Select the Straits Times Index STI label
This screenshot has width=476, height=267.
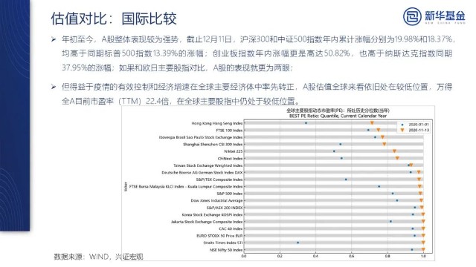pyautogui.click(x=223, y=243)
